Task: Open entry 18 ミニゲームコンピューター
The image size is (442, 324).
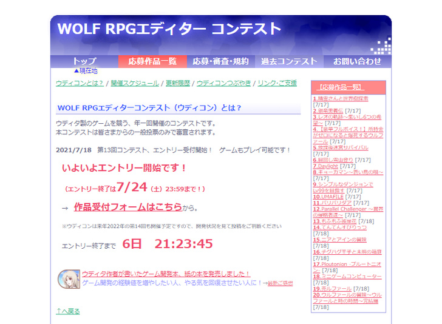Action: click(x=347, y=277)
